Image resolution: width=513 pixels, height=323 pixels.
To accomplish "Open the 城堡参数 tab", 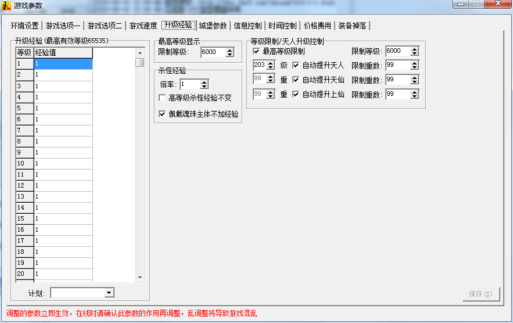I will point(213,26).
